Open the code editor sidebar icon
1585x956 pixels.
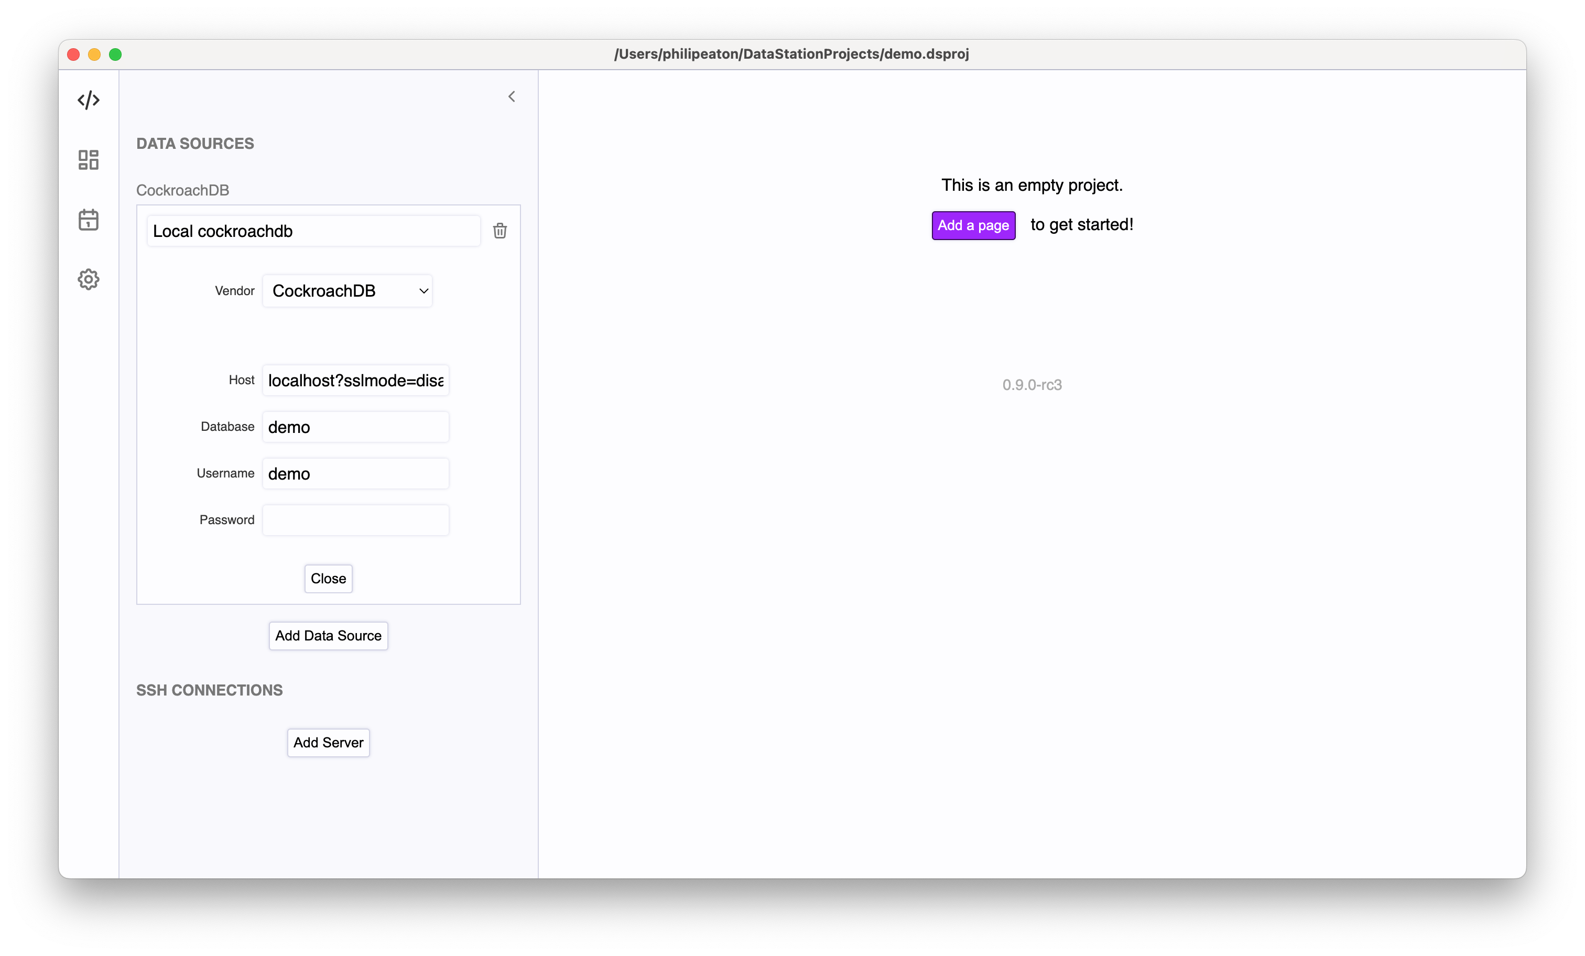point(88,100)
